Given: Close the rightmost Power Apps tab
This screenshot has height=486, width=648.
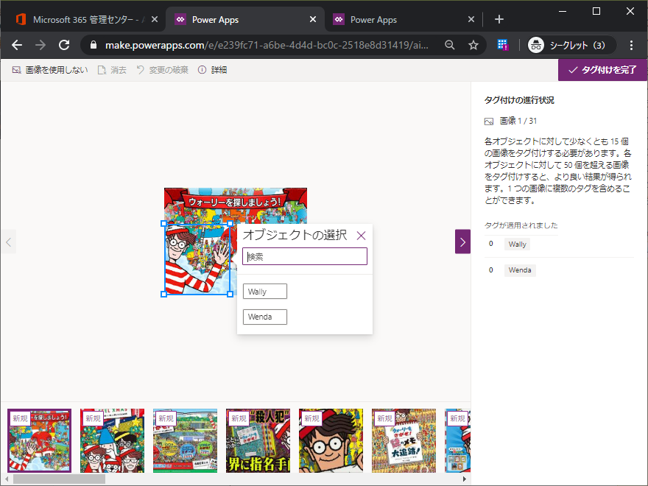Looking at the screenshot, I should [x=471, y=19].
